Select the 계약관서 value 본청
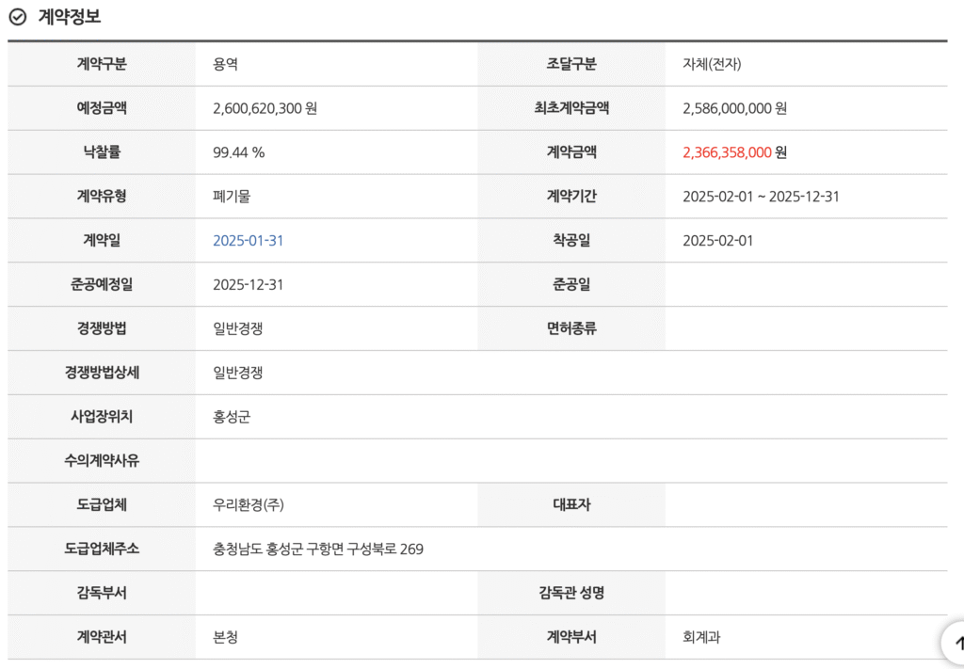Viewport: 964px width, 669px height. (225, 637)
